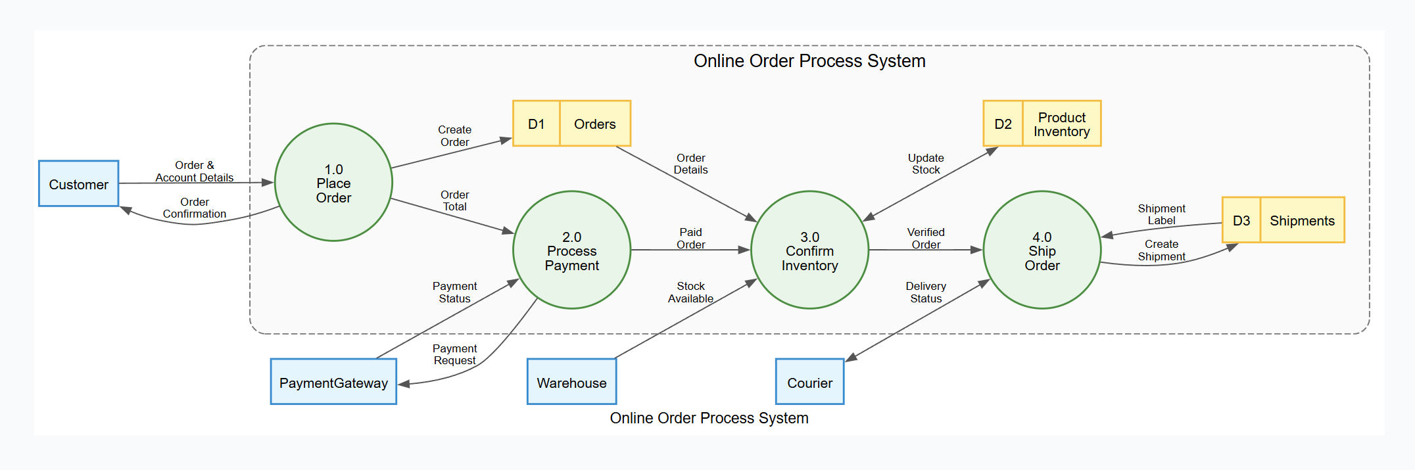Click the D3 Shipments data store
The height and width of the screenshot is (470, 1415).
pyautogui.click(x=1283, y=220)
